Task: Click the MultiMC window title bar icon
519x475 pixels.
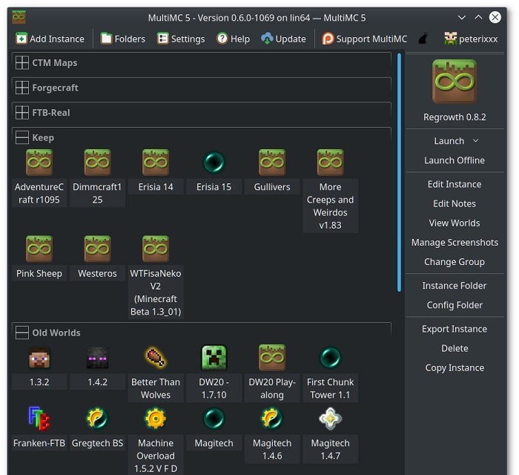Action: tap(19, 17)
